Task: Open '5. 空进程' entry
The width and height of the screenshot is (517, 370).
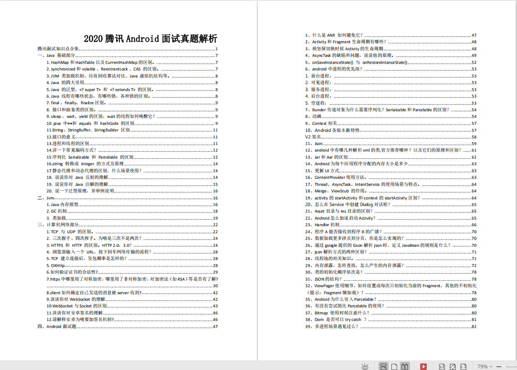Action: (x=391, y=103)
